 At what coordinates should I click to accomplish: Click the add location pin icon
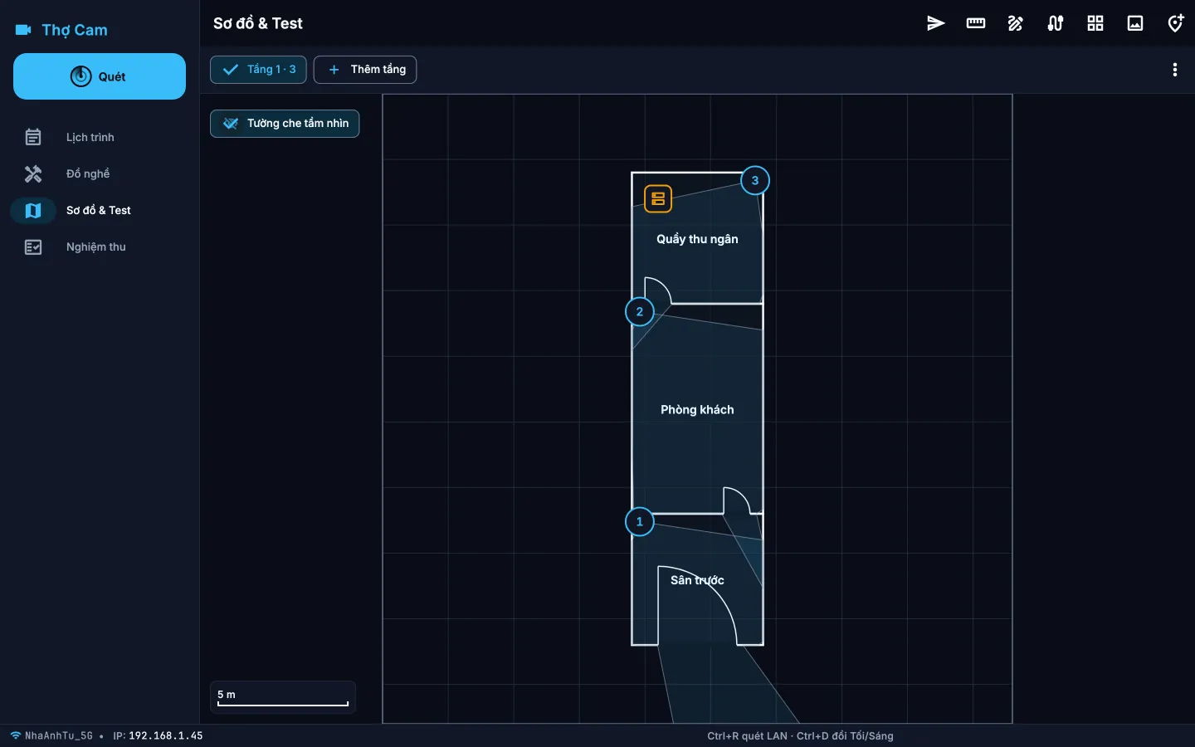click(x=1175, y=23)
